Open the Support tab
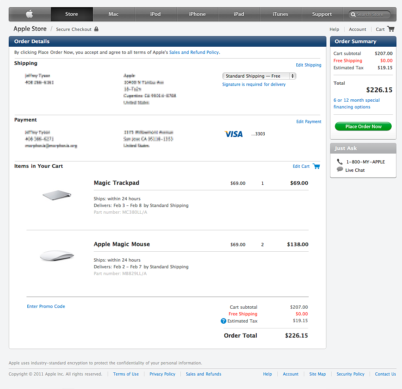 coord(322,14)
